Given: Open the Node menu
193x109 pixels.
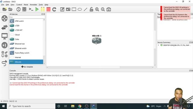Looking at the screenshot, I should coord(26,5).
